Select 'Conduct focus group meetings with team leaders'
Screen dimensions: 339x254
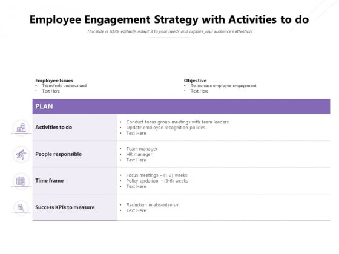pyautogui.click(x=177, y=122)
